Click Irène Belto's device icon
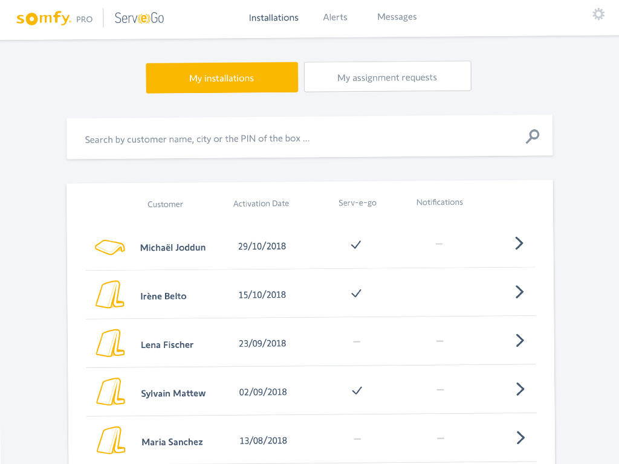Image resolution: width=619 pixels, height=464 pixels. [x=109, y=295]
